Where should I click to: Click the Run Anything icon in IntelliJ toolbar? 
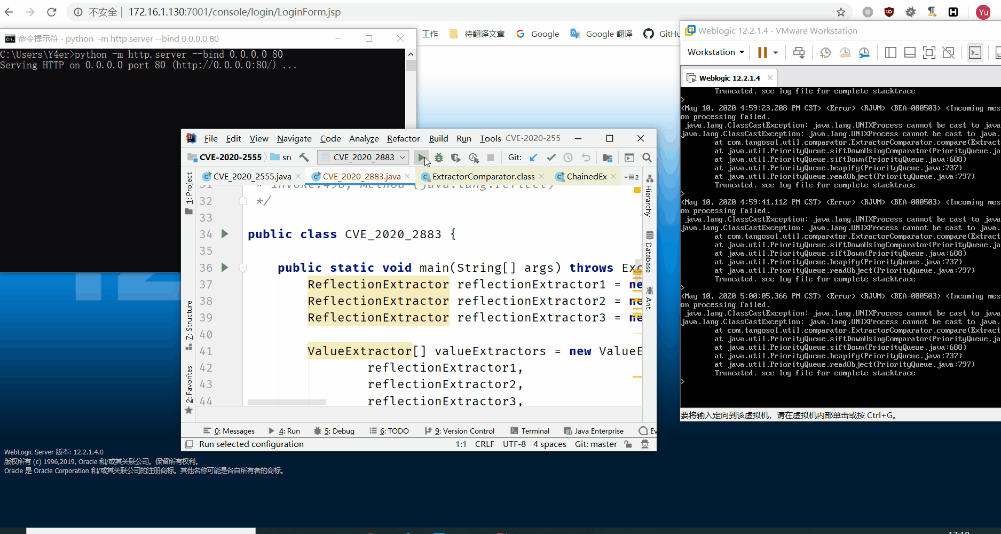click(x=629, y=158)
